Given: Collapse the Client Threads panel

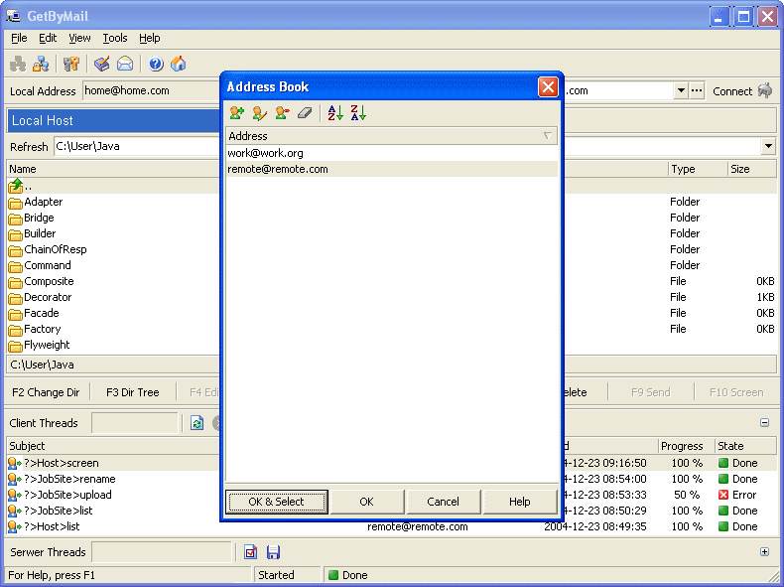Looking at the screenshot, I should (x=764, y=423).
